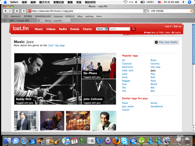
Task: Open the English language selector
Action: pos(176,33)
